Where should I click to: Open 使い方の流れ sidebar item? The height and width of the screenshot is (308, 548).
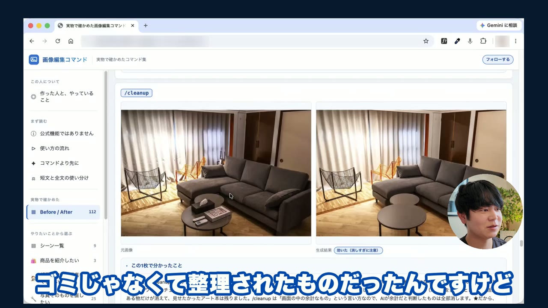click(64, 148)
